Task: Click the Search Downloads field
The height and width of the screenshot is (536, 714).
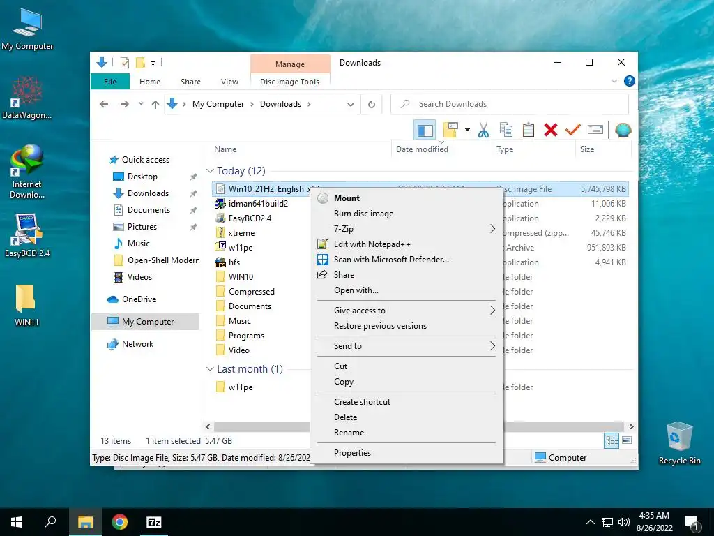Action: click(510, 104)
